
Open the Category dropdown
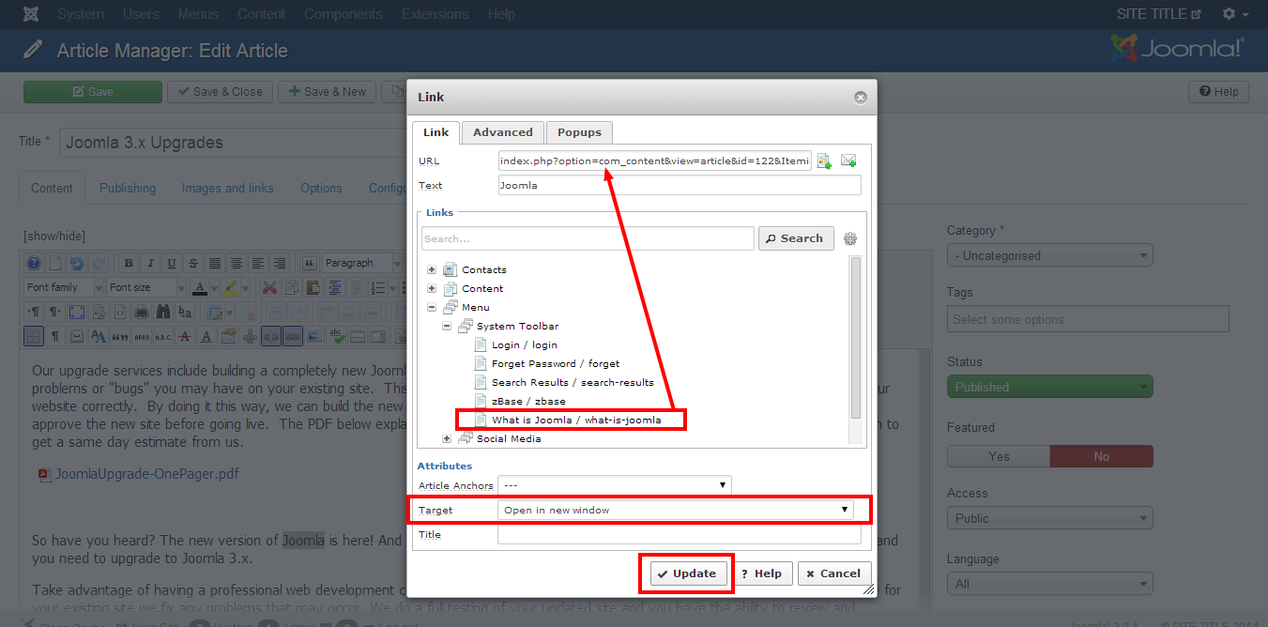point(1050,255)
